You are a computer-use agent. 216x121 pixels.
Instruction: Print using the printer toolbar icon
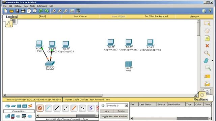tap(23, 11)
